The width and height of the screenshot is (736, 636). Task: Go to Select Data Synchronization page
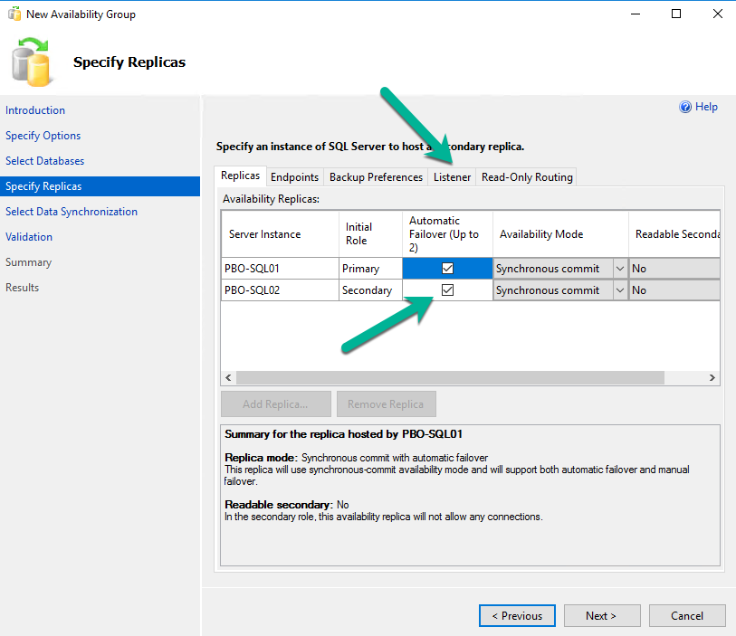pos(72,212)
